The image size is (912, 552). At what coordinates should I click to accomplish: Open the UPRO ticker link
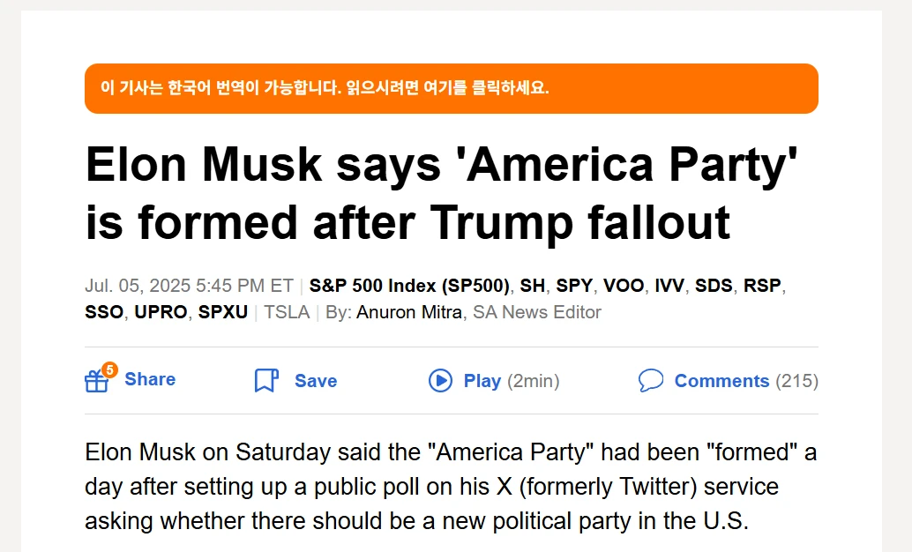point(161,312)
